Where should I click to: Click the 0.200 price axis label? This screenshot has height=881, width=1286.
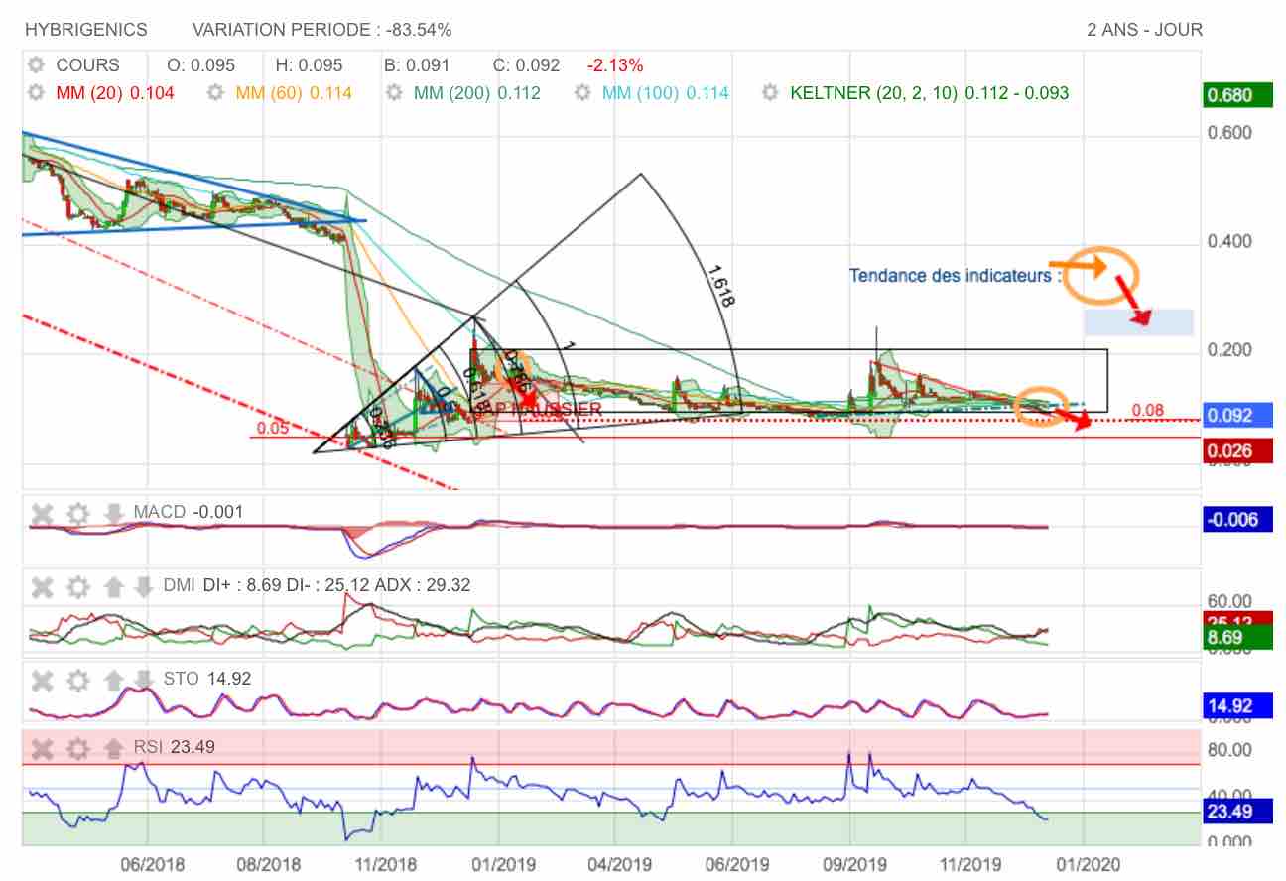coord(1230,350)
